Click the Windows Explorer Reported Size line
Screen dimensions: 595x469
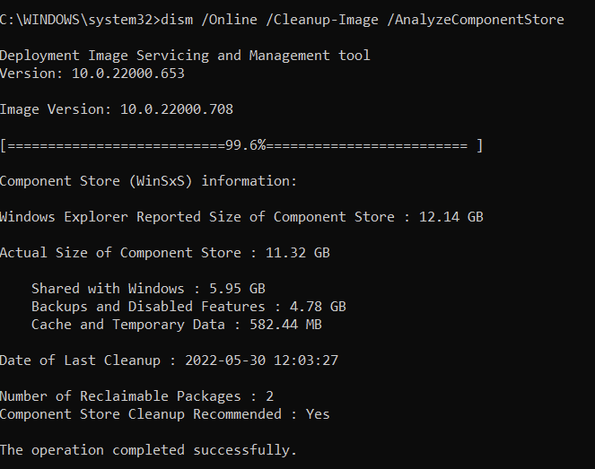(x=197, y=217)
